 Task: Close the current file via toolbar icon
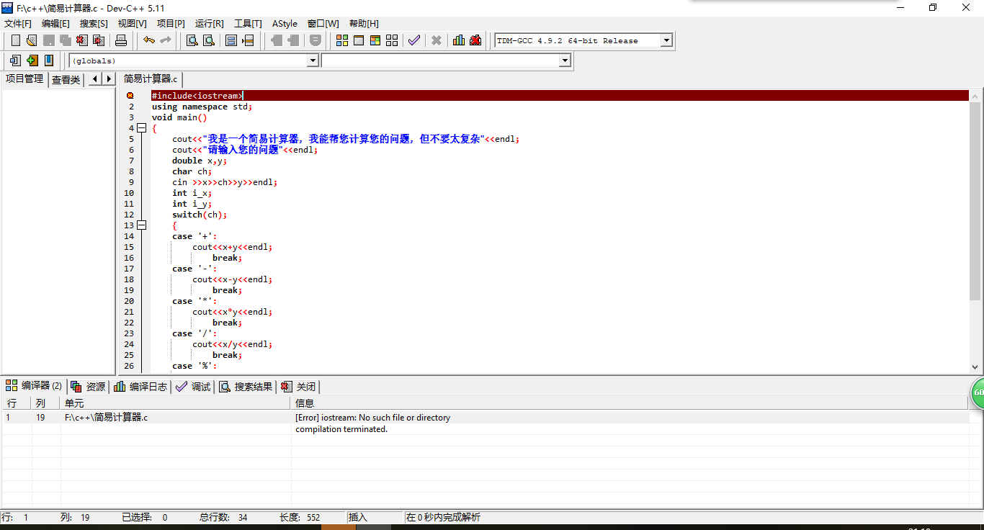click(x=81, y=40)
